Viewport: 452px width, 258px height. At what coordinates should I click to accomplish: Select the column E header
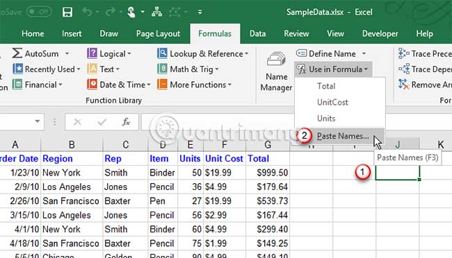coord(191,145)
